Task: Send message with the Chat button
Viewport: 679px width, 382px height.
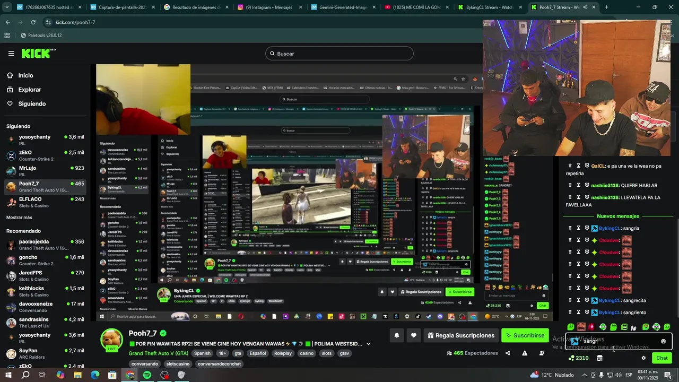Action: pos(662,358)
